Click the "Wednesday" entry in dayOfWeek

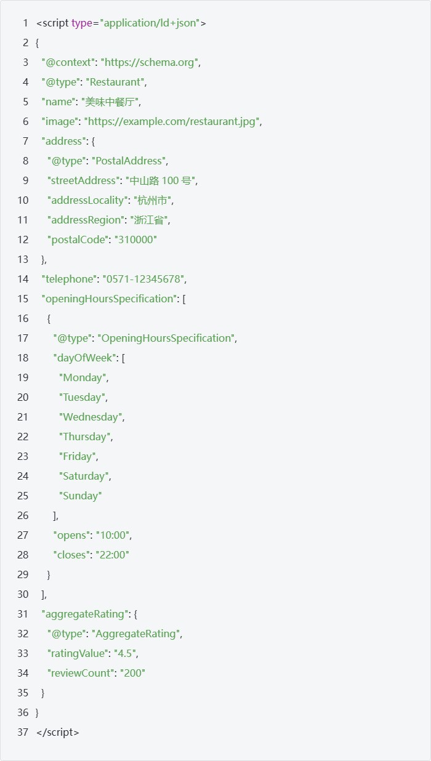coord(91,417)
